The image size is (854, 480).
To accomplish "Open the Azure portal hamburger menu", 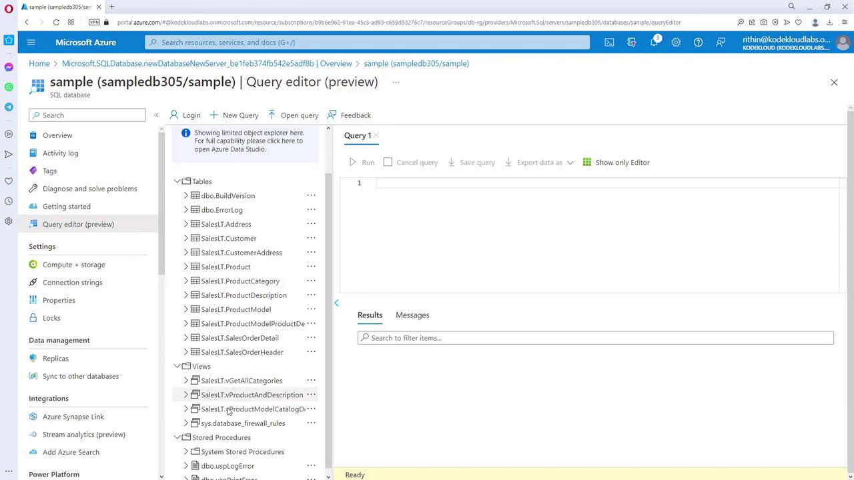I will [x=31, y=42].
